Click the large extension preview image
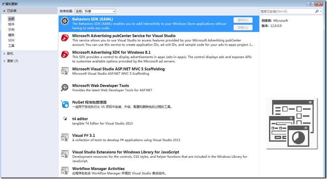The height and width of the screenshot is (179, 327). pyautogui.click(x=292, y=124)
